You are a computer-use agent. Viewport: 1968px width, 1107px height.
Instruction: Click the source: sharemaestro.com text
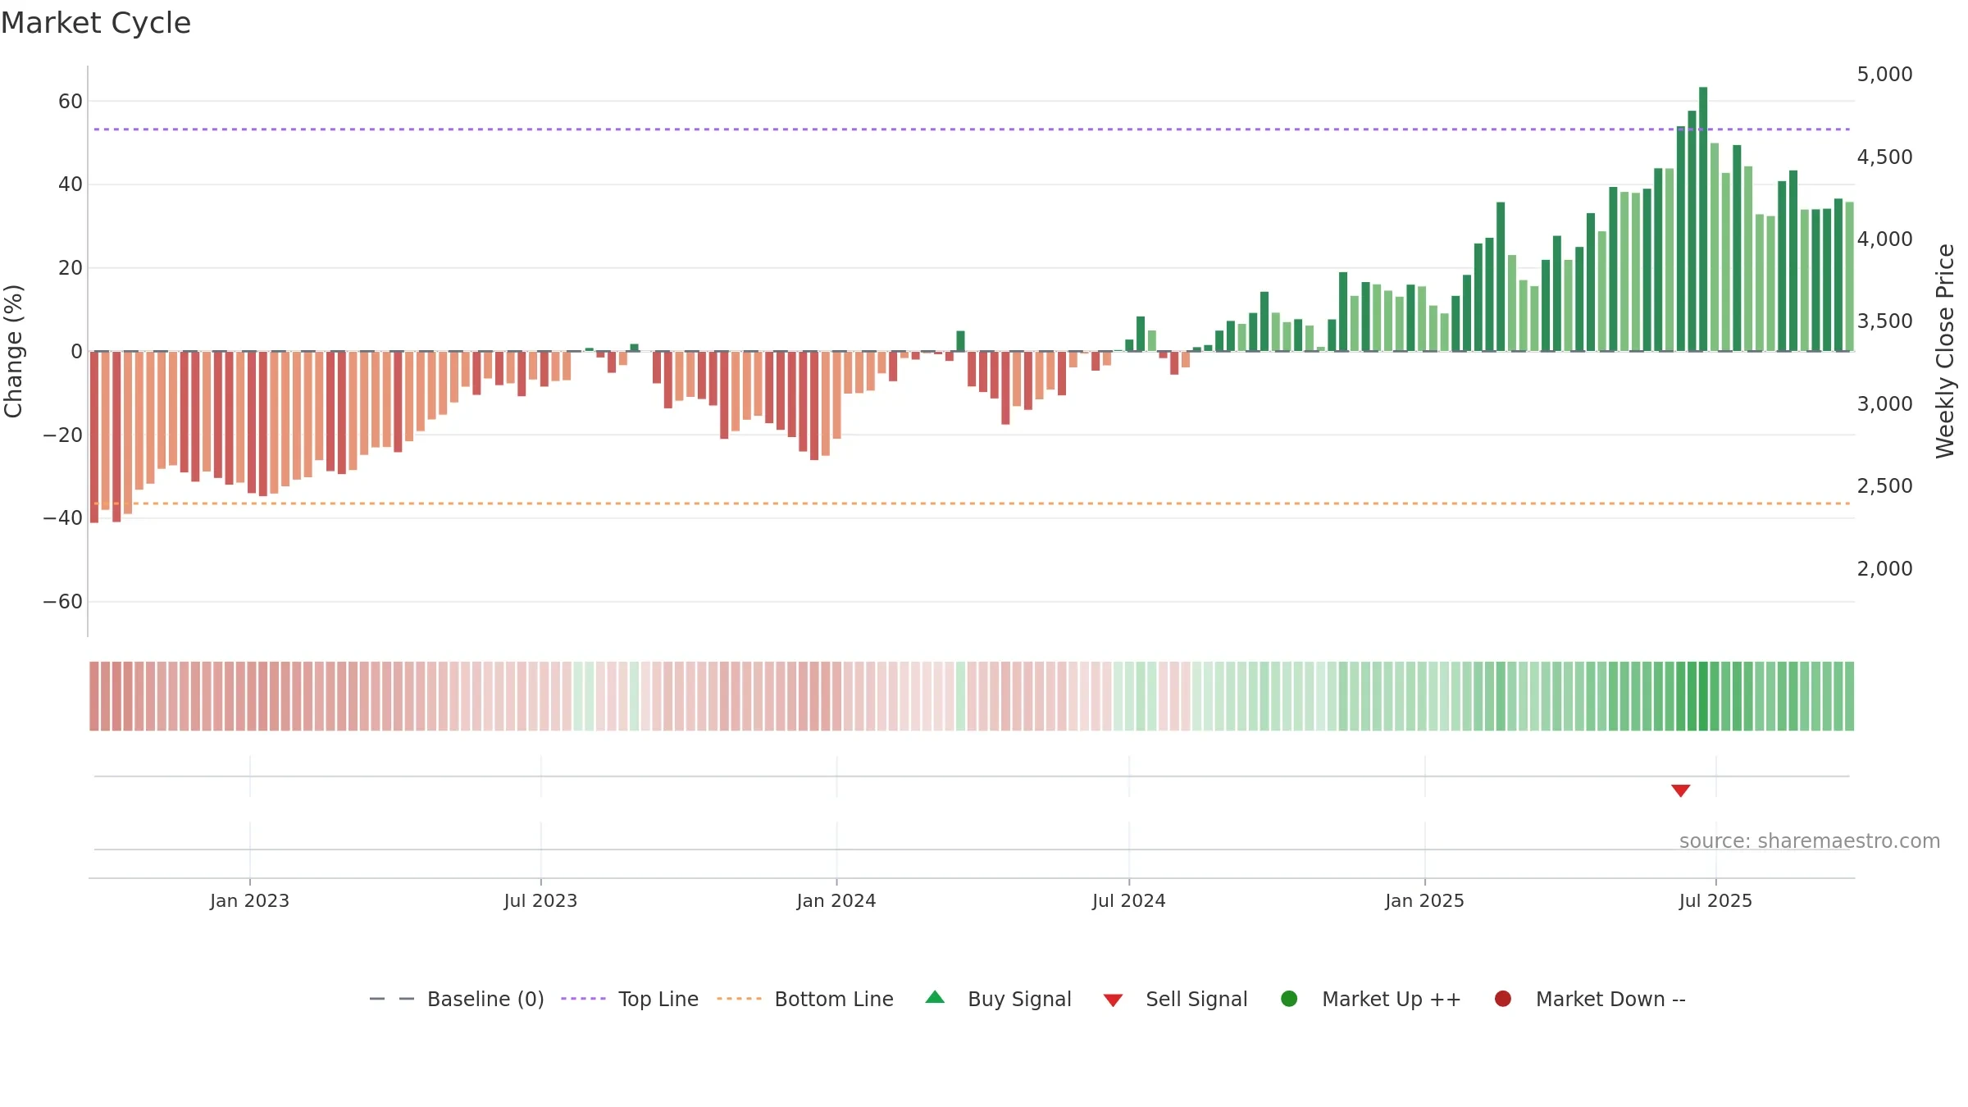(1810, 841)
